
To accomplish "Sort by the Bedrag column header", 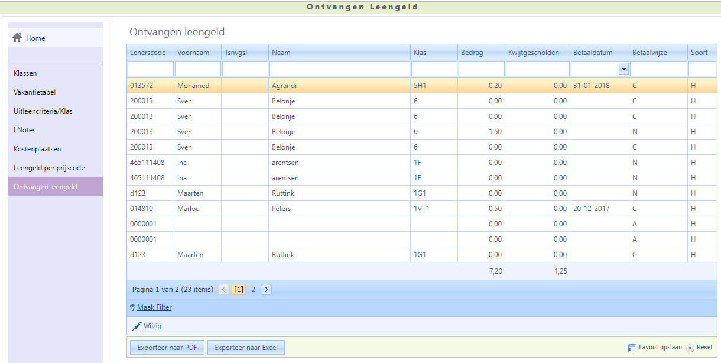I will pos(472,53).
